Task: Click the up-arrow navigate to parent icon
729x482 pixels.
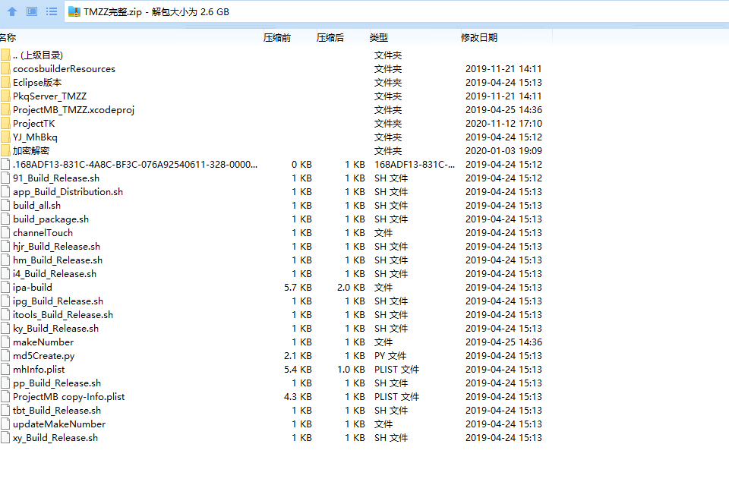Action: (x=12, y=11)
